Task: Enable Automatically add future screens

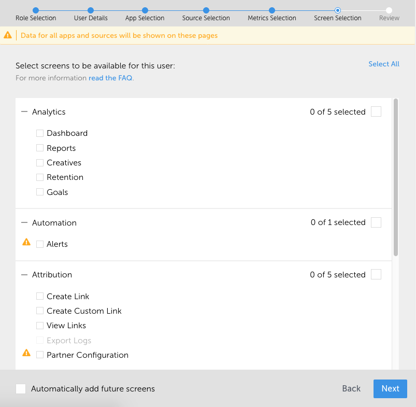Action: [x=21, y=389]
